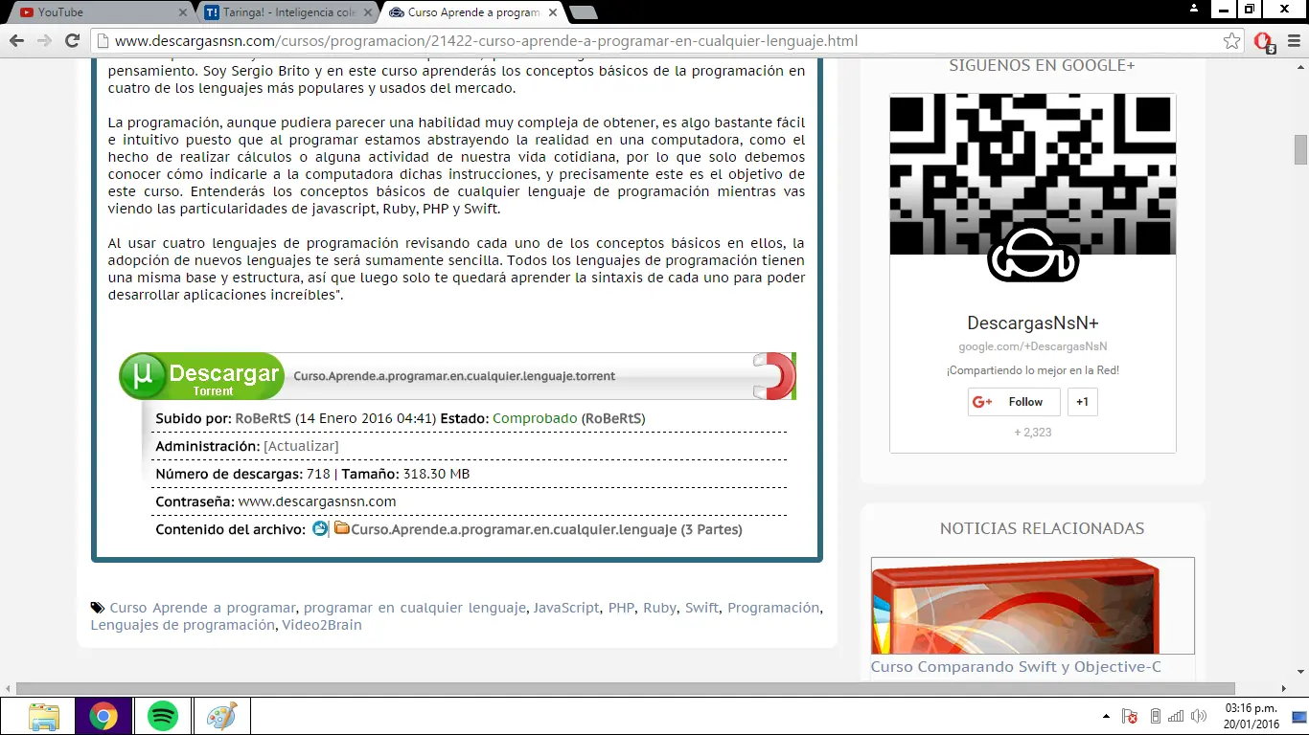1309x735 pixels.
Task: Click the Chrome user profile icon
Action: [x=1194, y=9]
